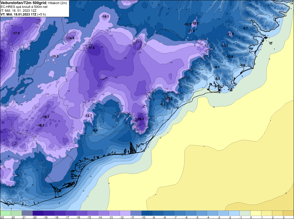Click the light blue legend swatch between -2 and -1
Screen dimensions: 294x219
tap(234, 213)
